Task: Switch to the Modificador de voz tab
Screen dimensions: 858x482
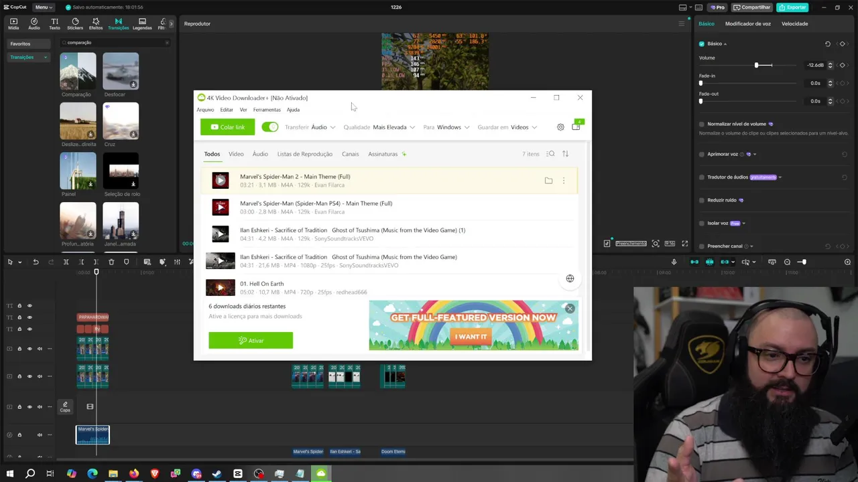Action: coord(748,24)
